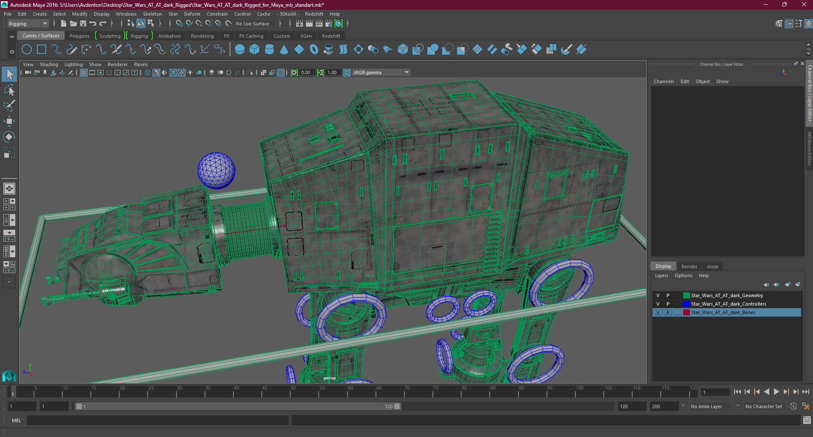
Task: Open the Channels menu in Channel Box
Action: [x=664, y=81]
